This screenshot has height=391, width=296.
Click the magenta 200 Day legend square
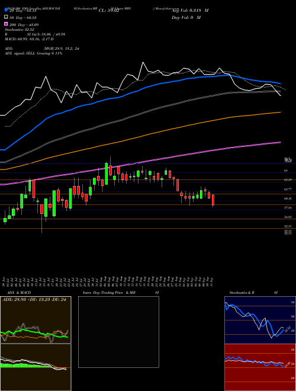pyautogui.click(x=7, y=24)
